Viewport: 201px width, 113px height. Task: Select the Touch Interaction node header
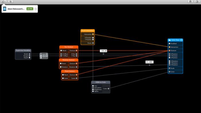[88, 31]
